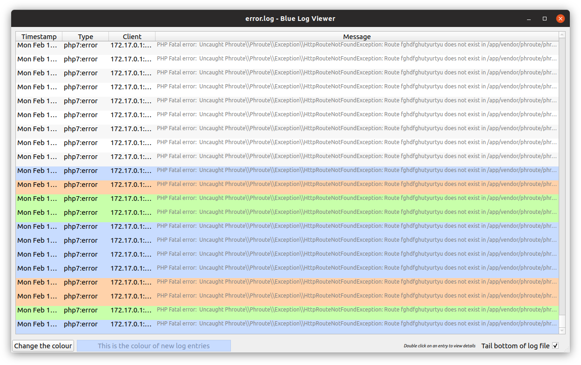Click the Change the colour button
Screen dimensions: 581x365
pyautogui.click(x=43, y=346)
